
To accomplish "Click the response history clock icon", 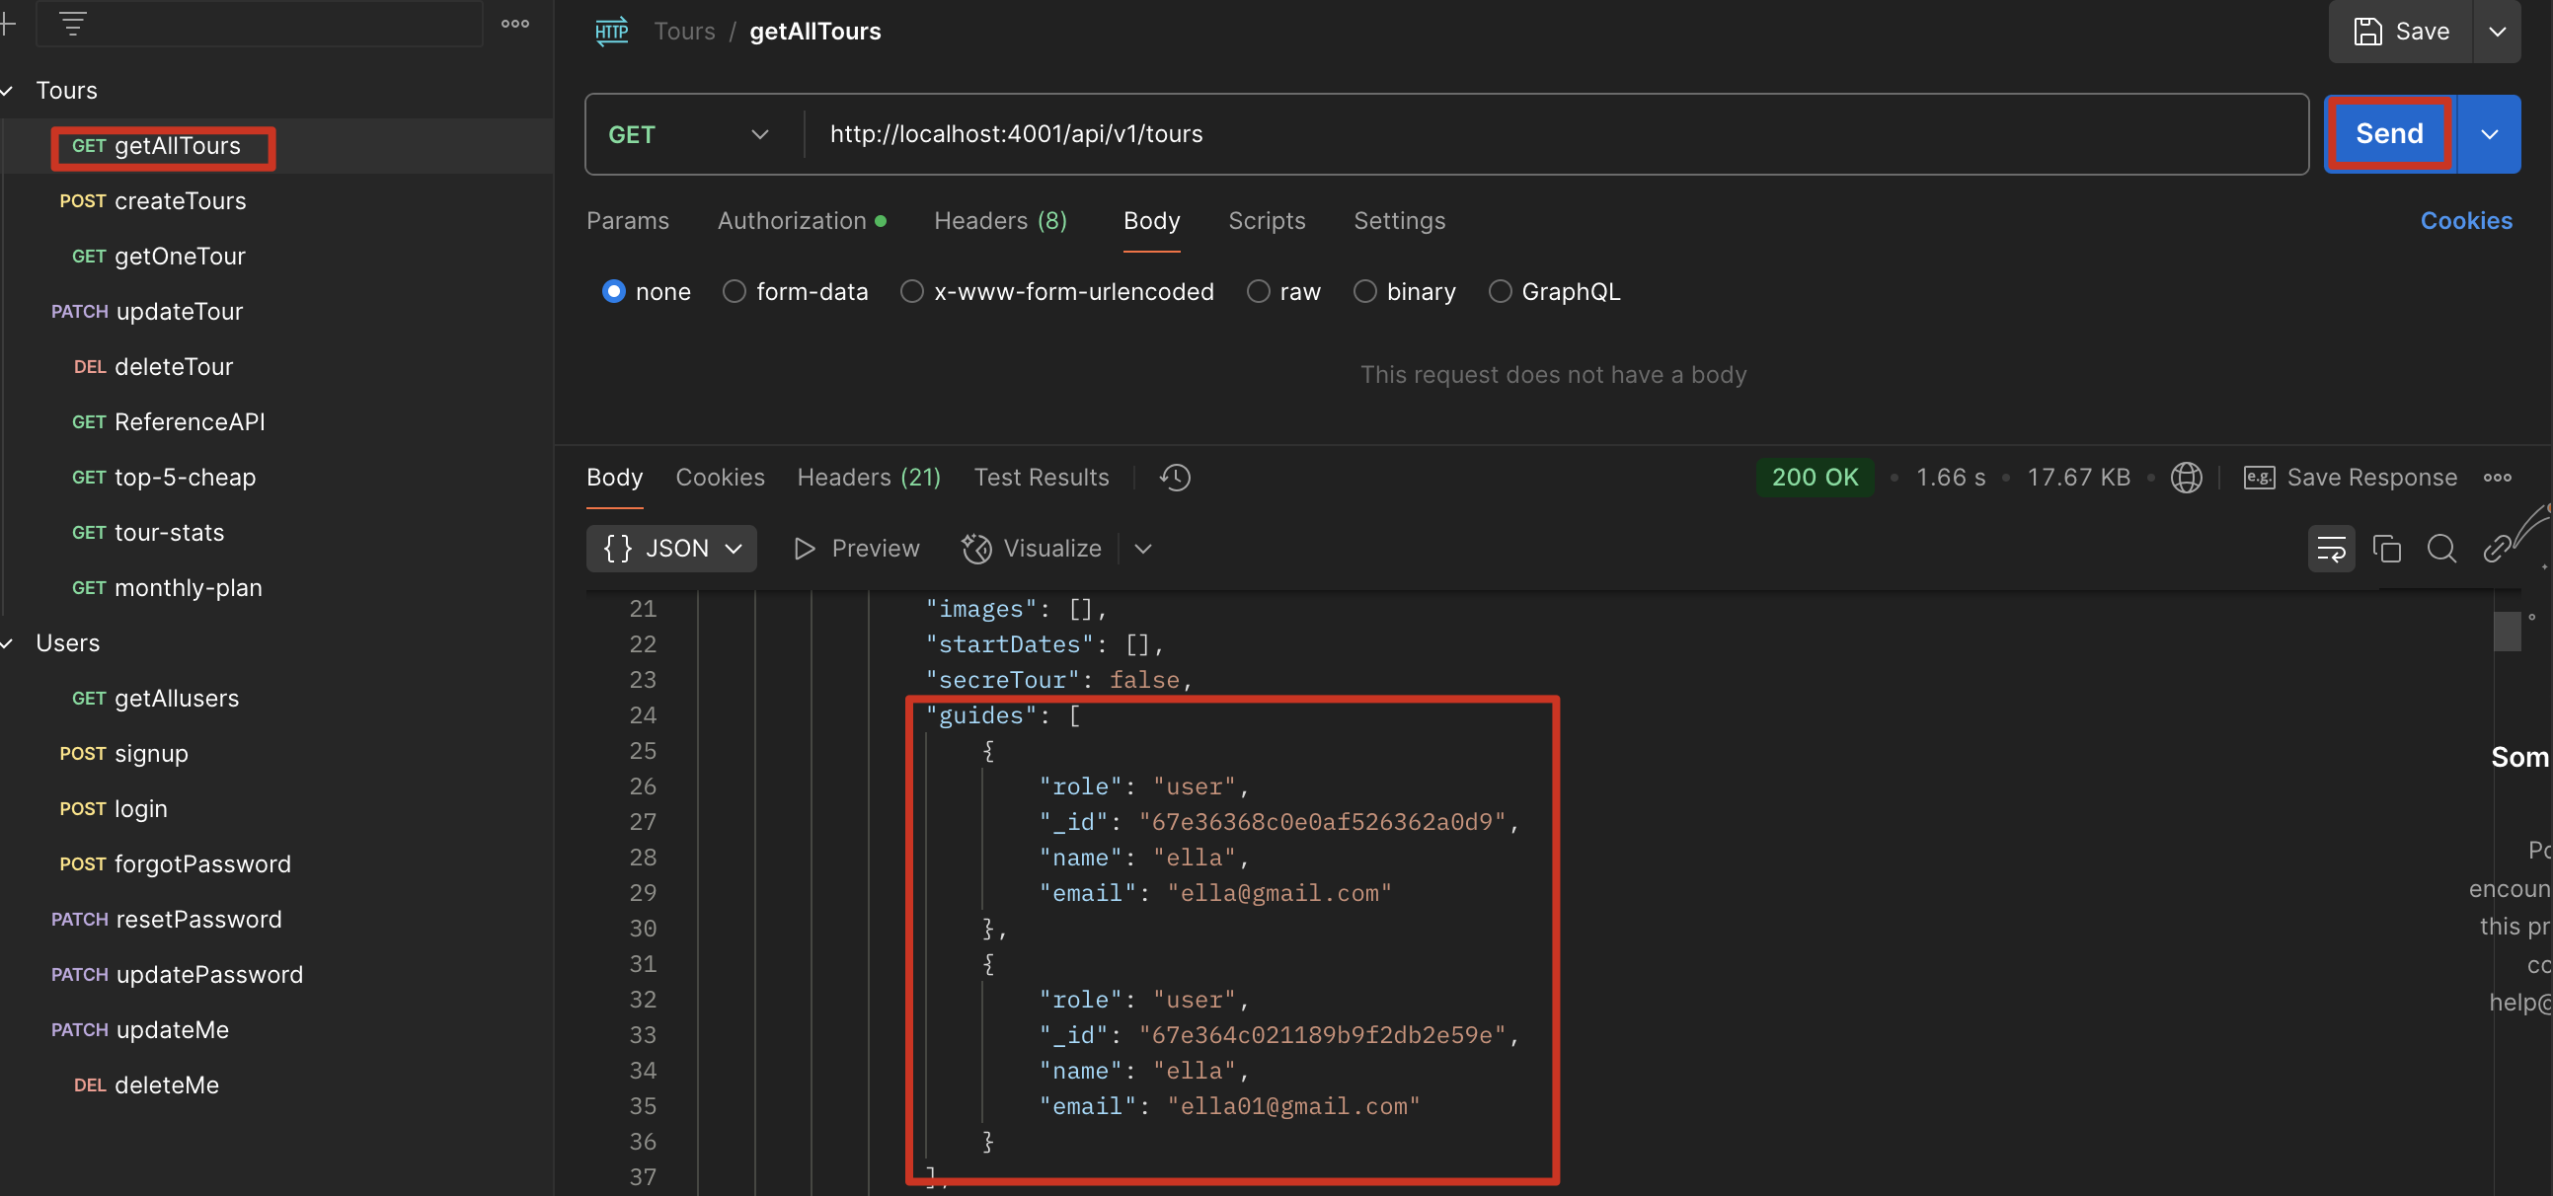I will (x=1175, y=478).
